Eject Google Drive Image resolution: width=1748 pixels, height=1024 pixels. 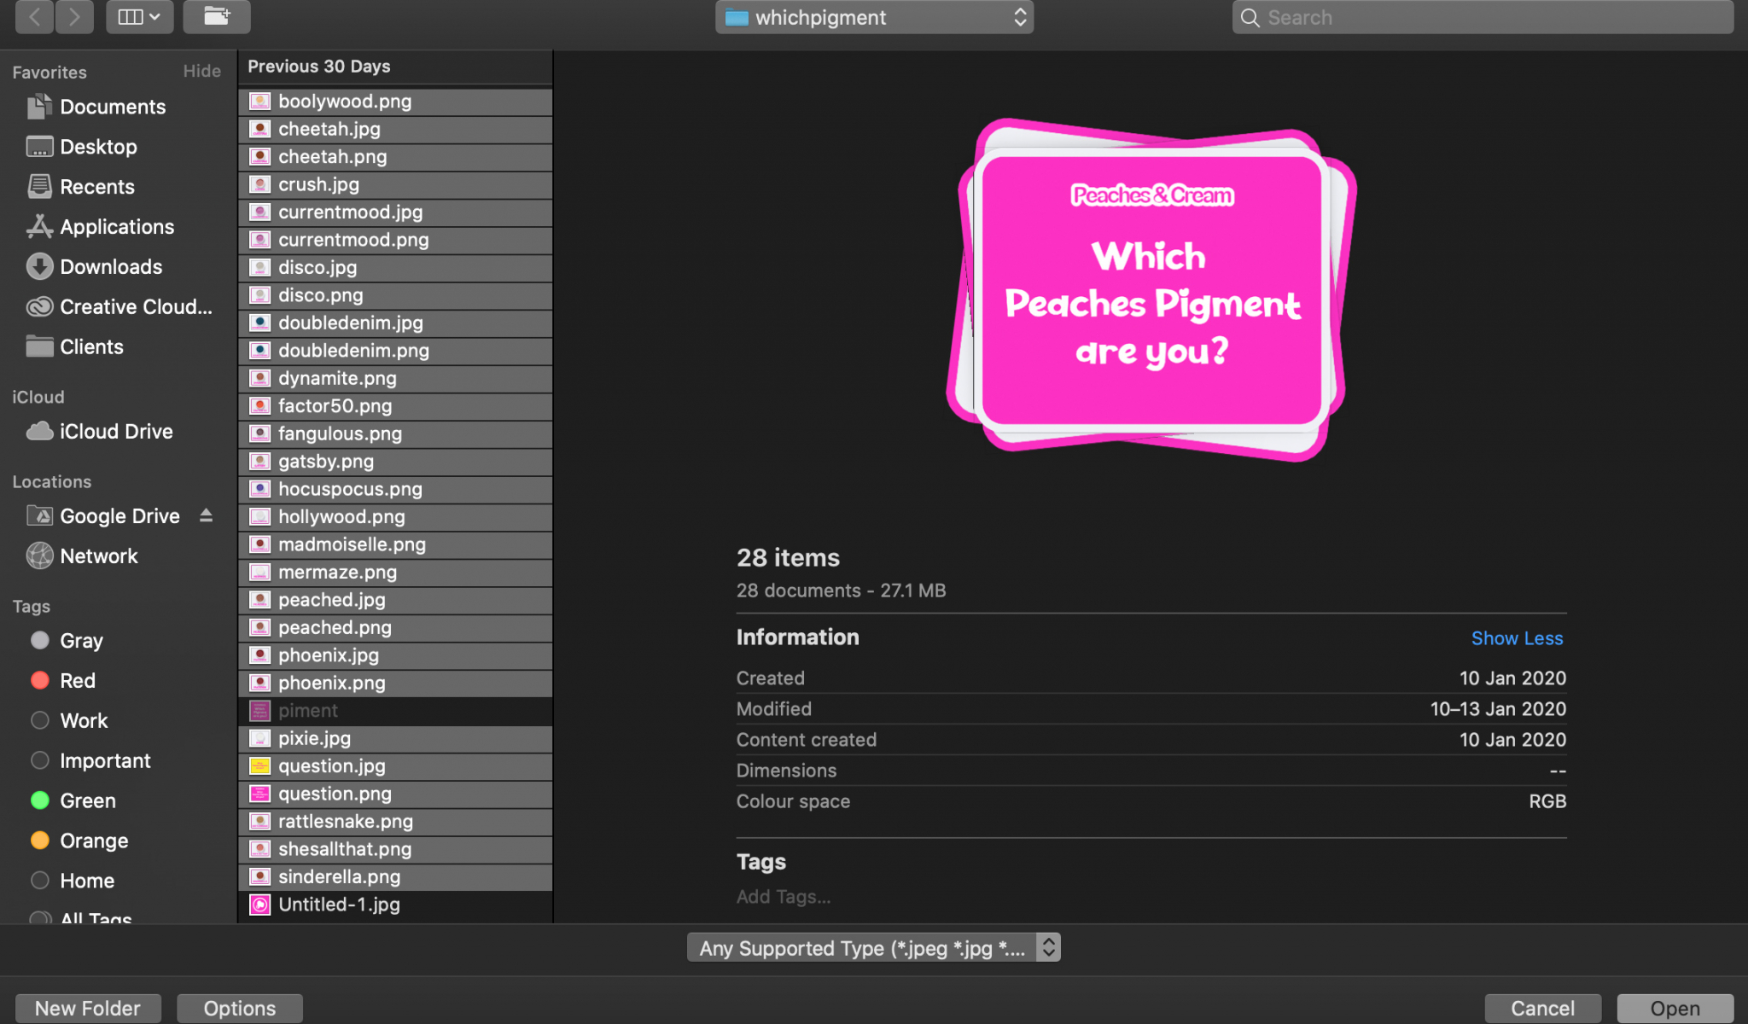tap(206, 516)
